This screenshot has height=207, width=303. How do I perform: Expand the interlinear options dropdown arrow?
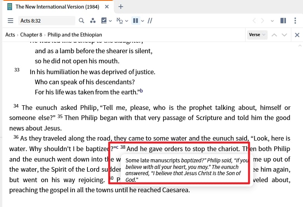coord(127,21)
